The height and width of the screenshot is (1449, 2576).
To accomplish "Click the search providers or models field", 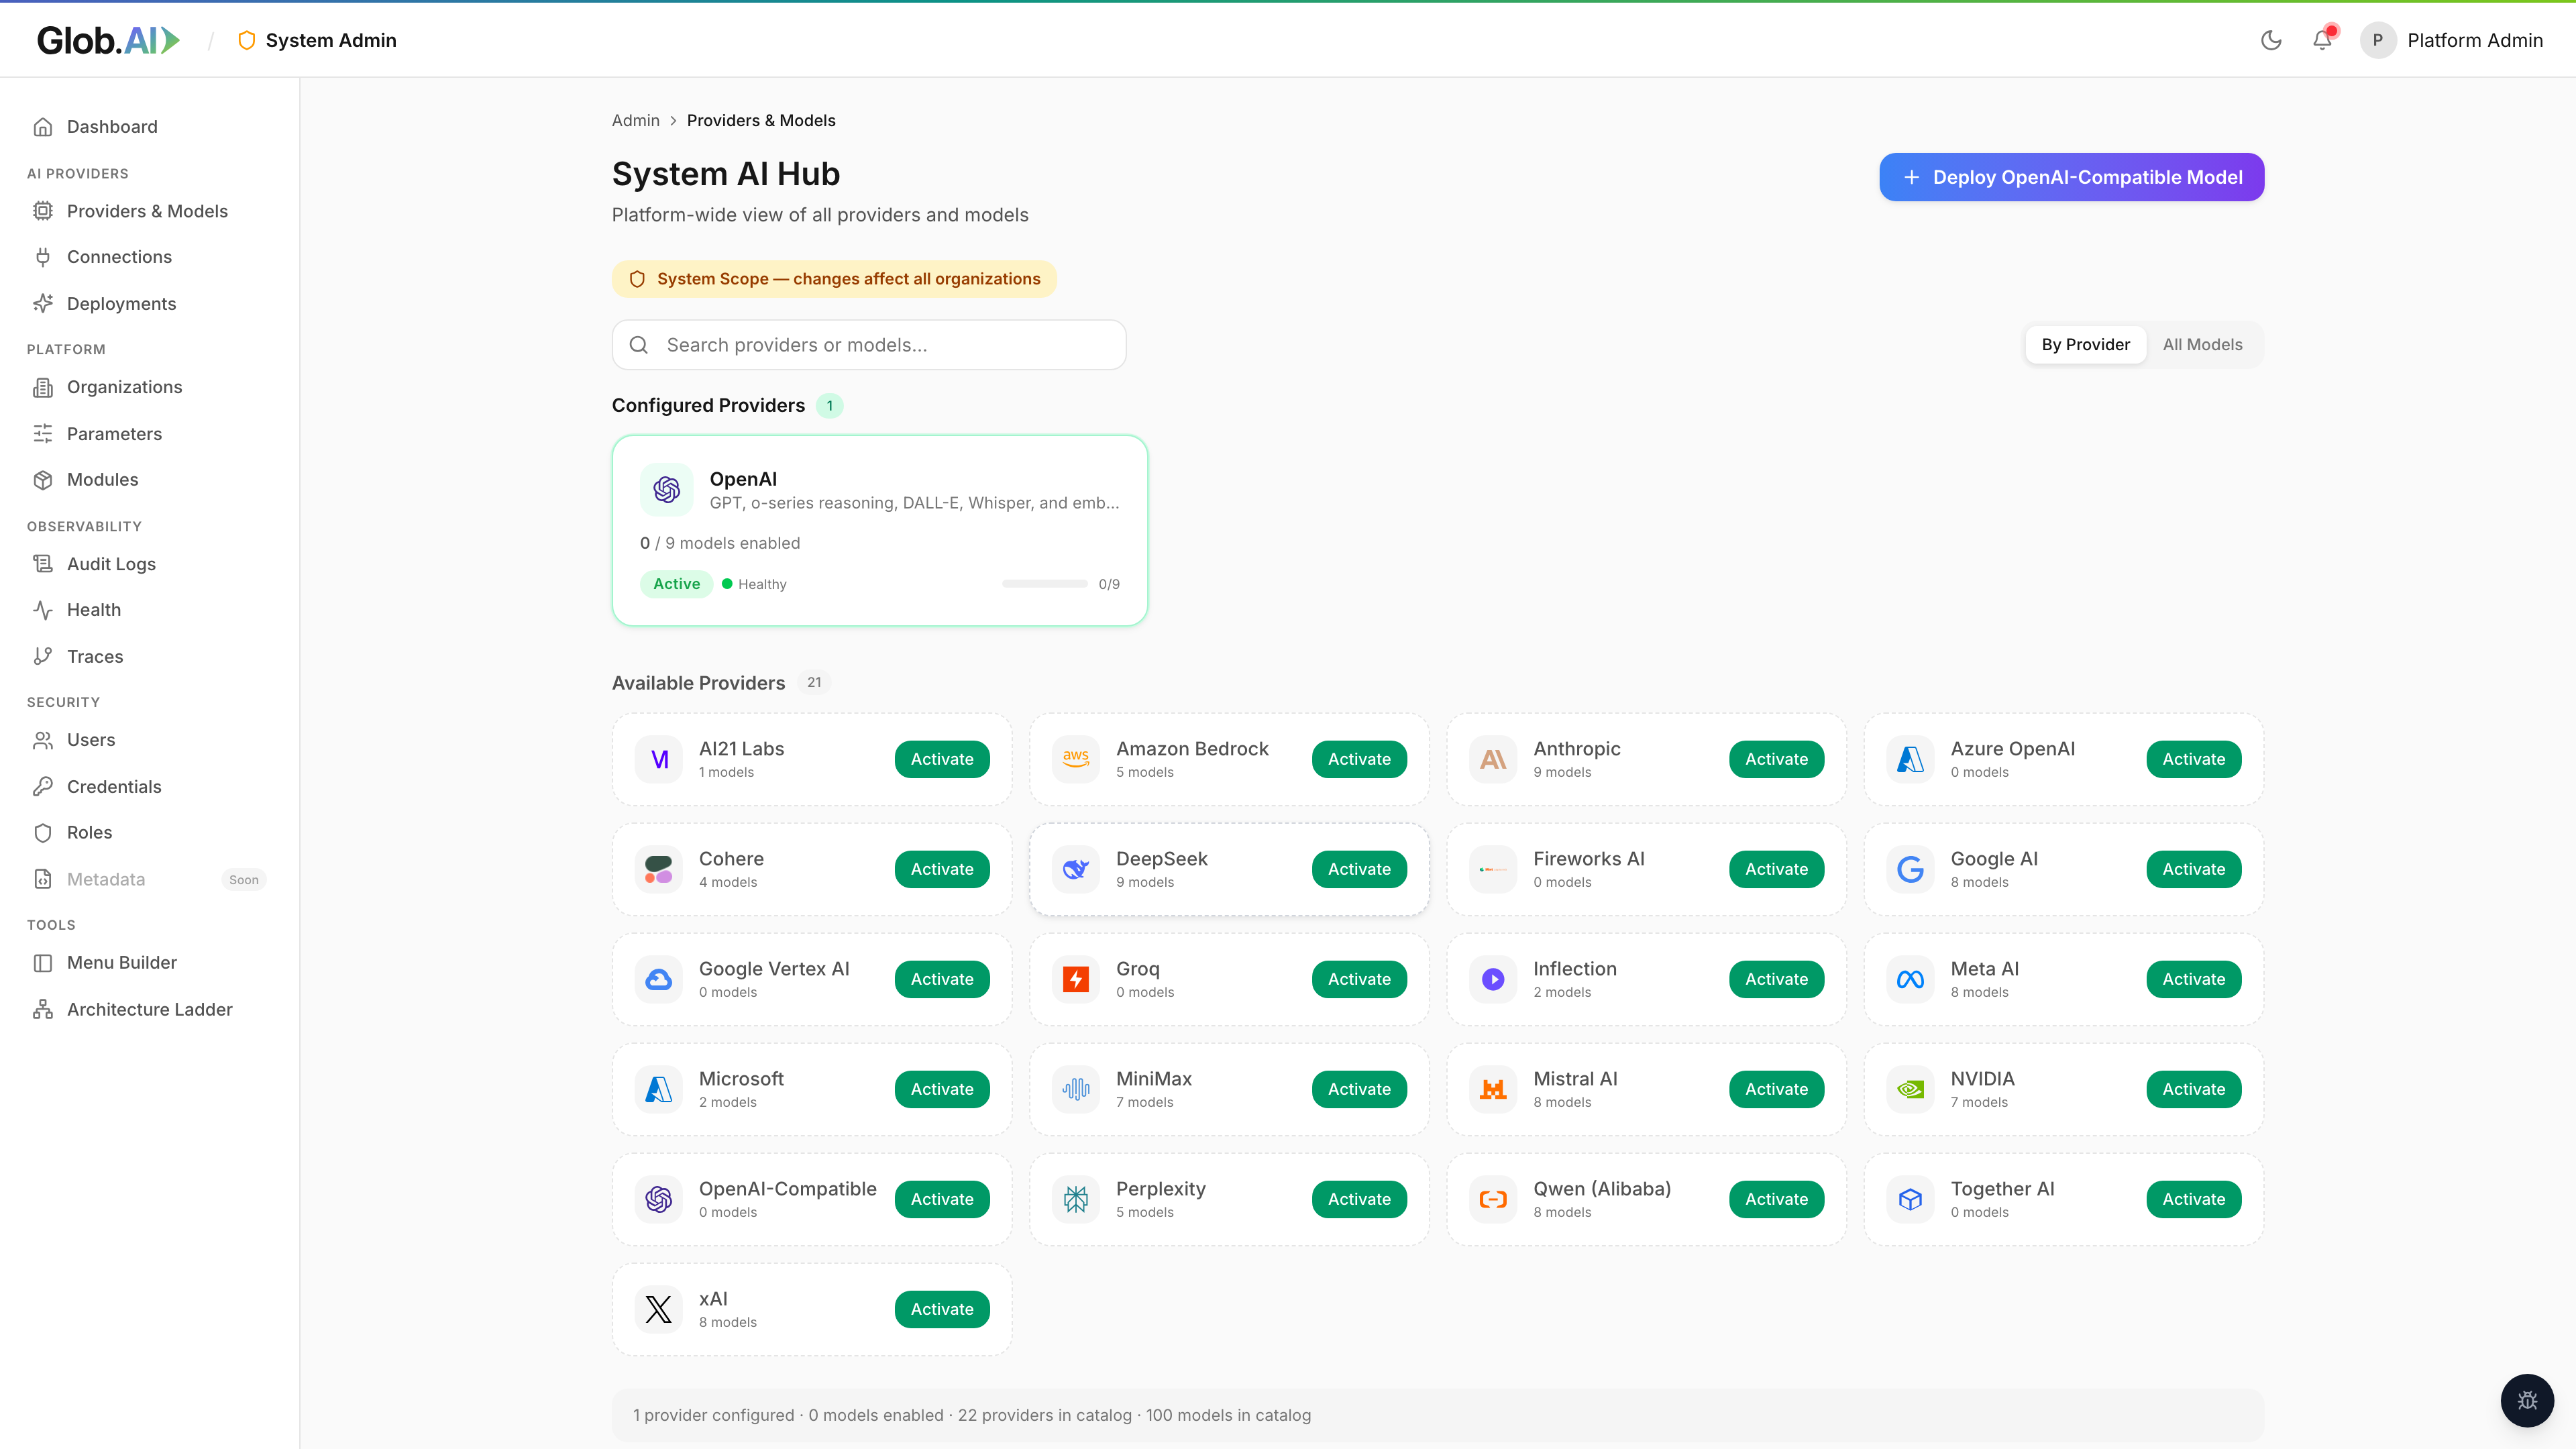I will point(869,345).
